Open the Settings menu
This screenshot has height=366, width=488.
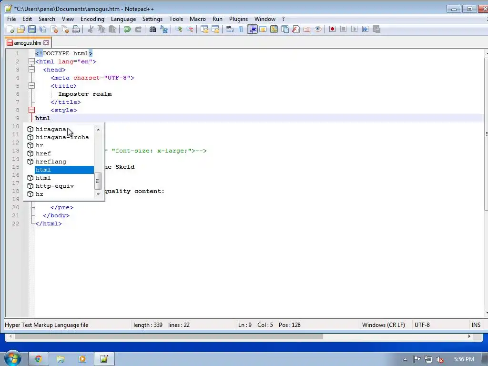point(152,19)
